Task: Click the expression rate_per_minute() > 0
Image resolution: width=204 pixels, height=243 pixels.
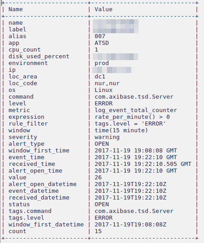Action: pos(132,117)
